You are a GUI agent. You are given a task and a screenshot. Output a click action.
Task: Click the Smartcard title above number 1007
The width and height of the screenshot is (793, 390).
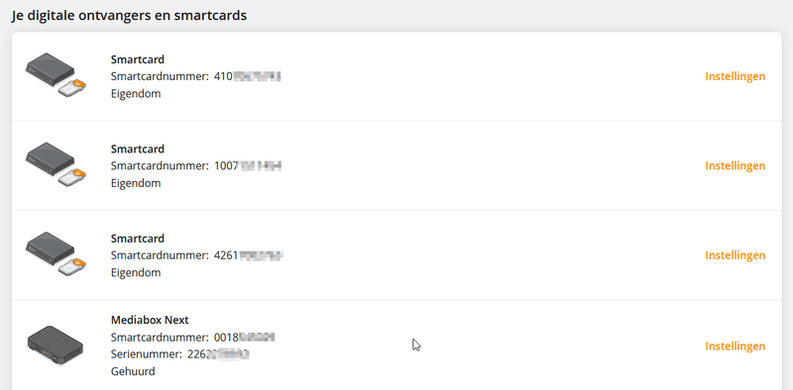coord(138,149)
